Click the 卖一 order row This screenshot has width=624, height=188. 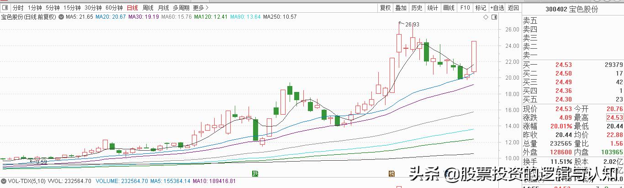(x=573, y=55)
